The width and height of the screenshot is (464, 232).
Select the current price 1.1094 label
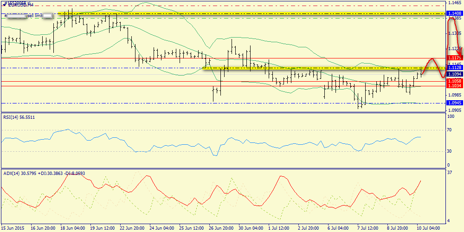[453, 74]
